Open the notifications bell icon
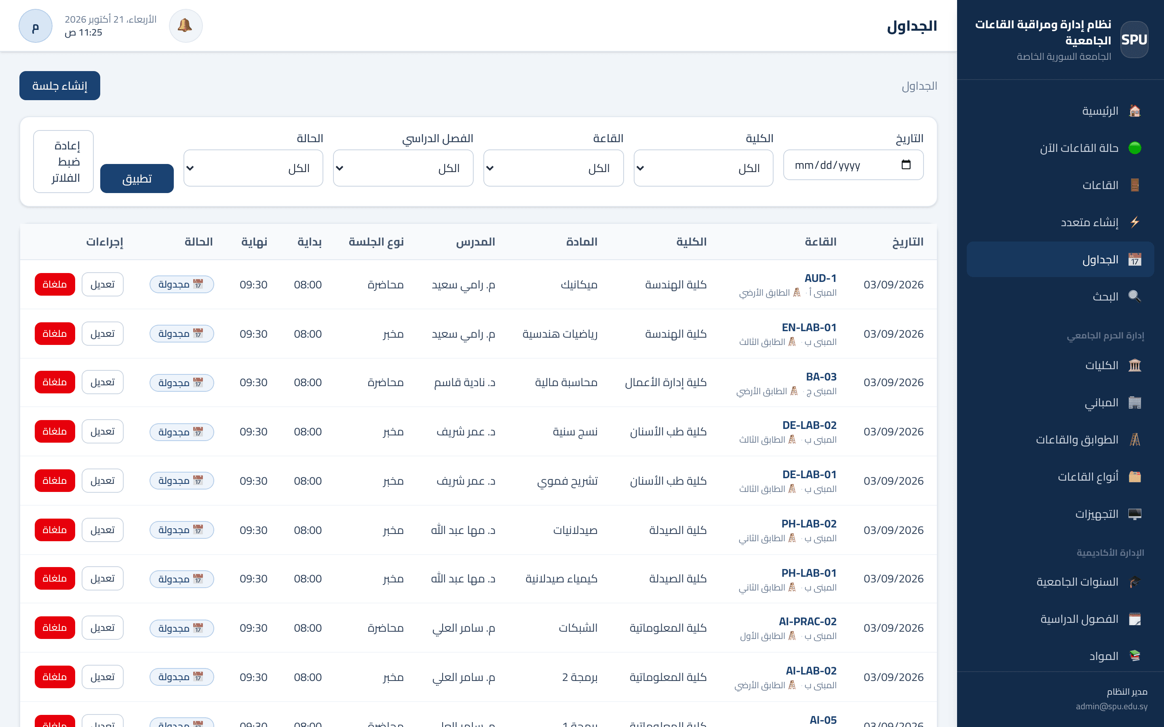Screen dimensions: 1164x727 click(185, 26)
